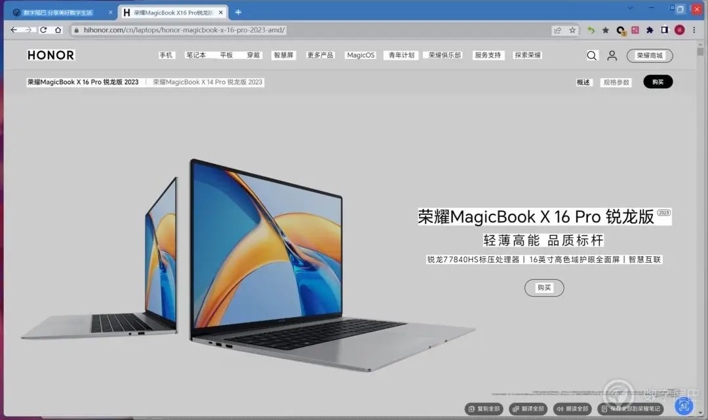Open 服务支持 in the navigation bar
Screen dimensions: 708x420
click(488, 55)
